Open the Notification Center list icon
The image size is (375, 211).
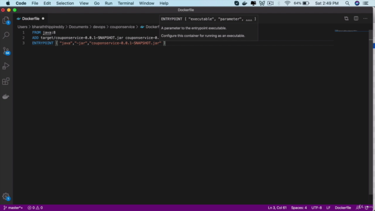click(366, 4)
